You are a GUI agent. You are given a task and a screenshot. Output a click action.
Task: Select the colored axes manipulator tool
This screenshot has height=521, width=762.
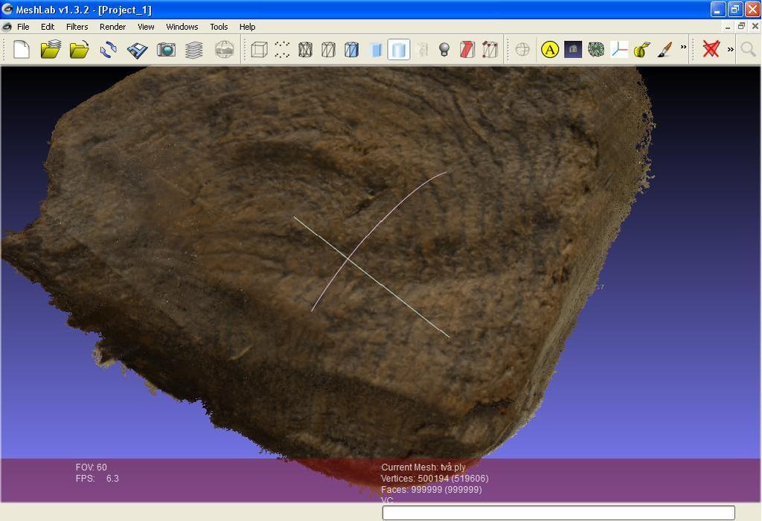(x=619, y=50)
